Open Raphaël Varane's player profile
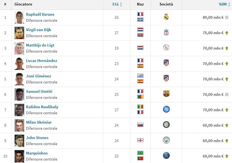Screen dimensions: 232x163 pyautogui.click(x=40, y=14)
